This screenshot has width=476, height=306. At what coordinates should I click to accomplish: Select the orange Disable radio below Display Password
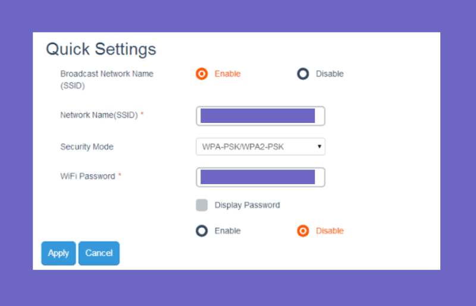pyautogui.click(x=303, y=231)
